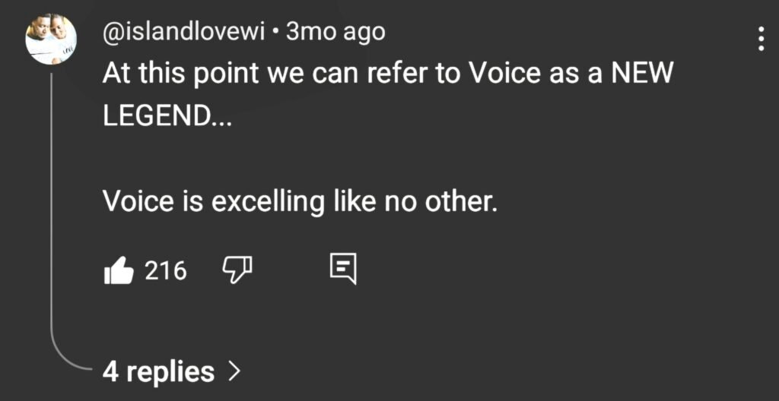Click the "3mo ago" timestamp
The width and height of the screenshot is (779, 401).
tap(335, 31)
